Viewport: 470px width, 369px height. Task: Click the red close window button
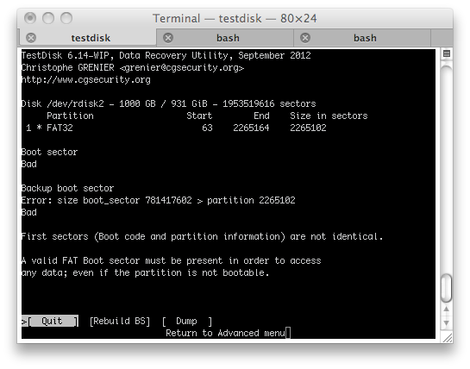pyautogui.click(x=30, y=18)
